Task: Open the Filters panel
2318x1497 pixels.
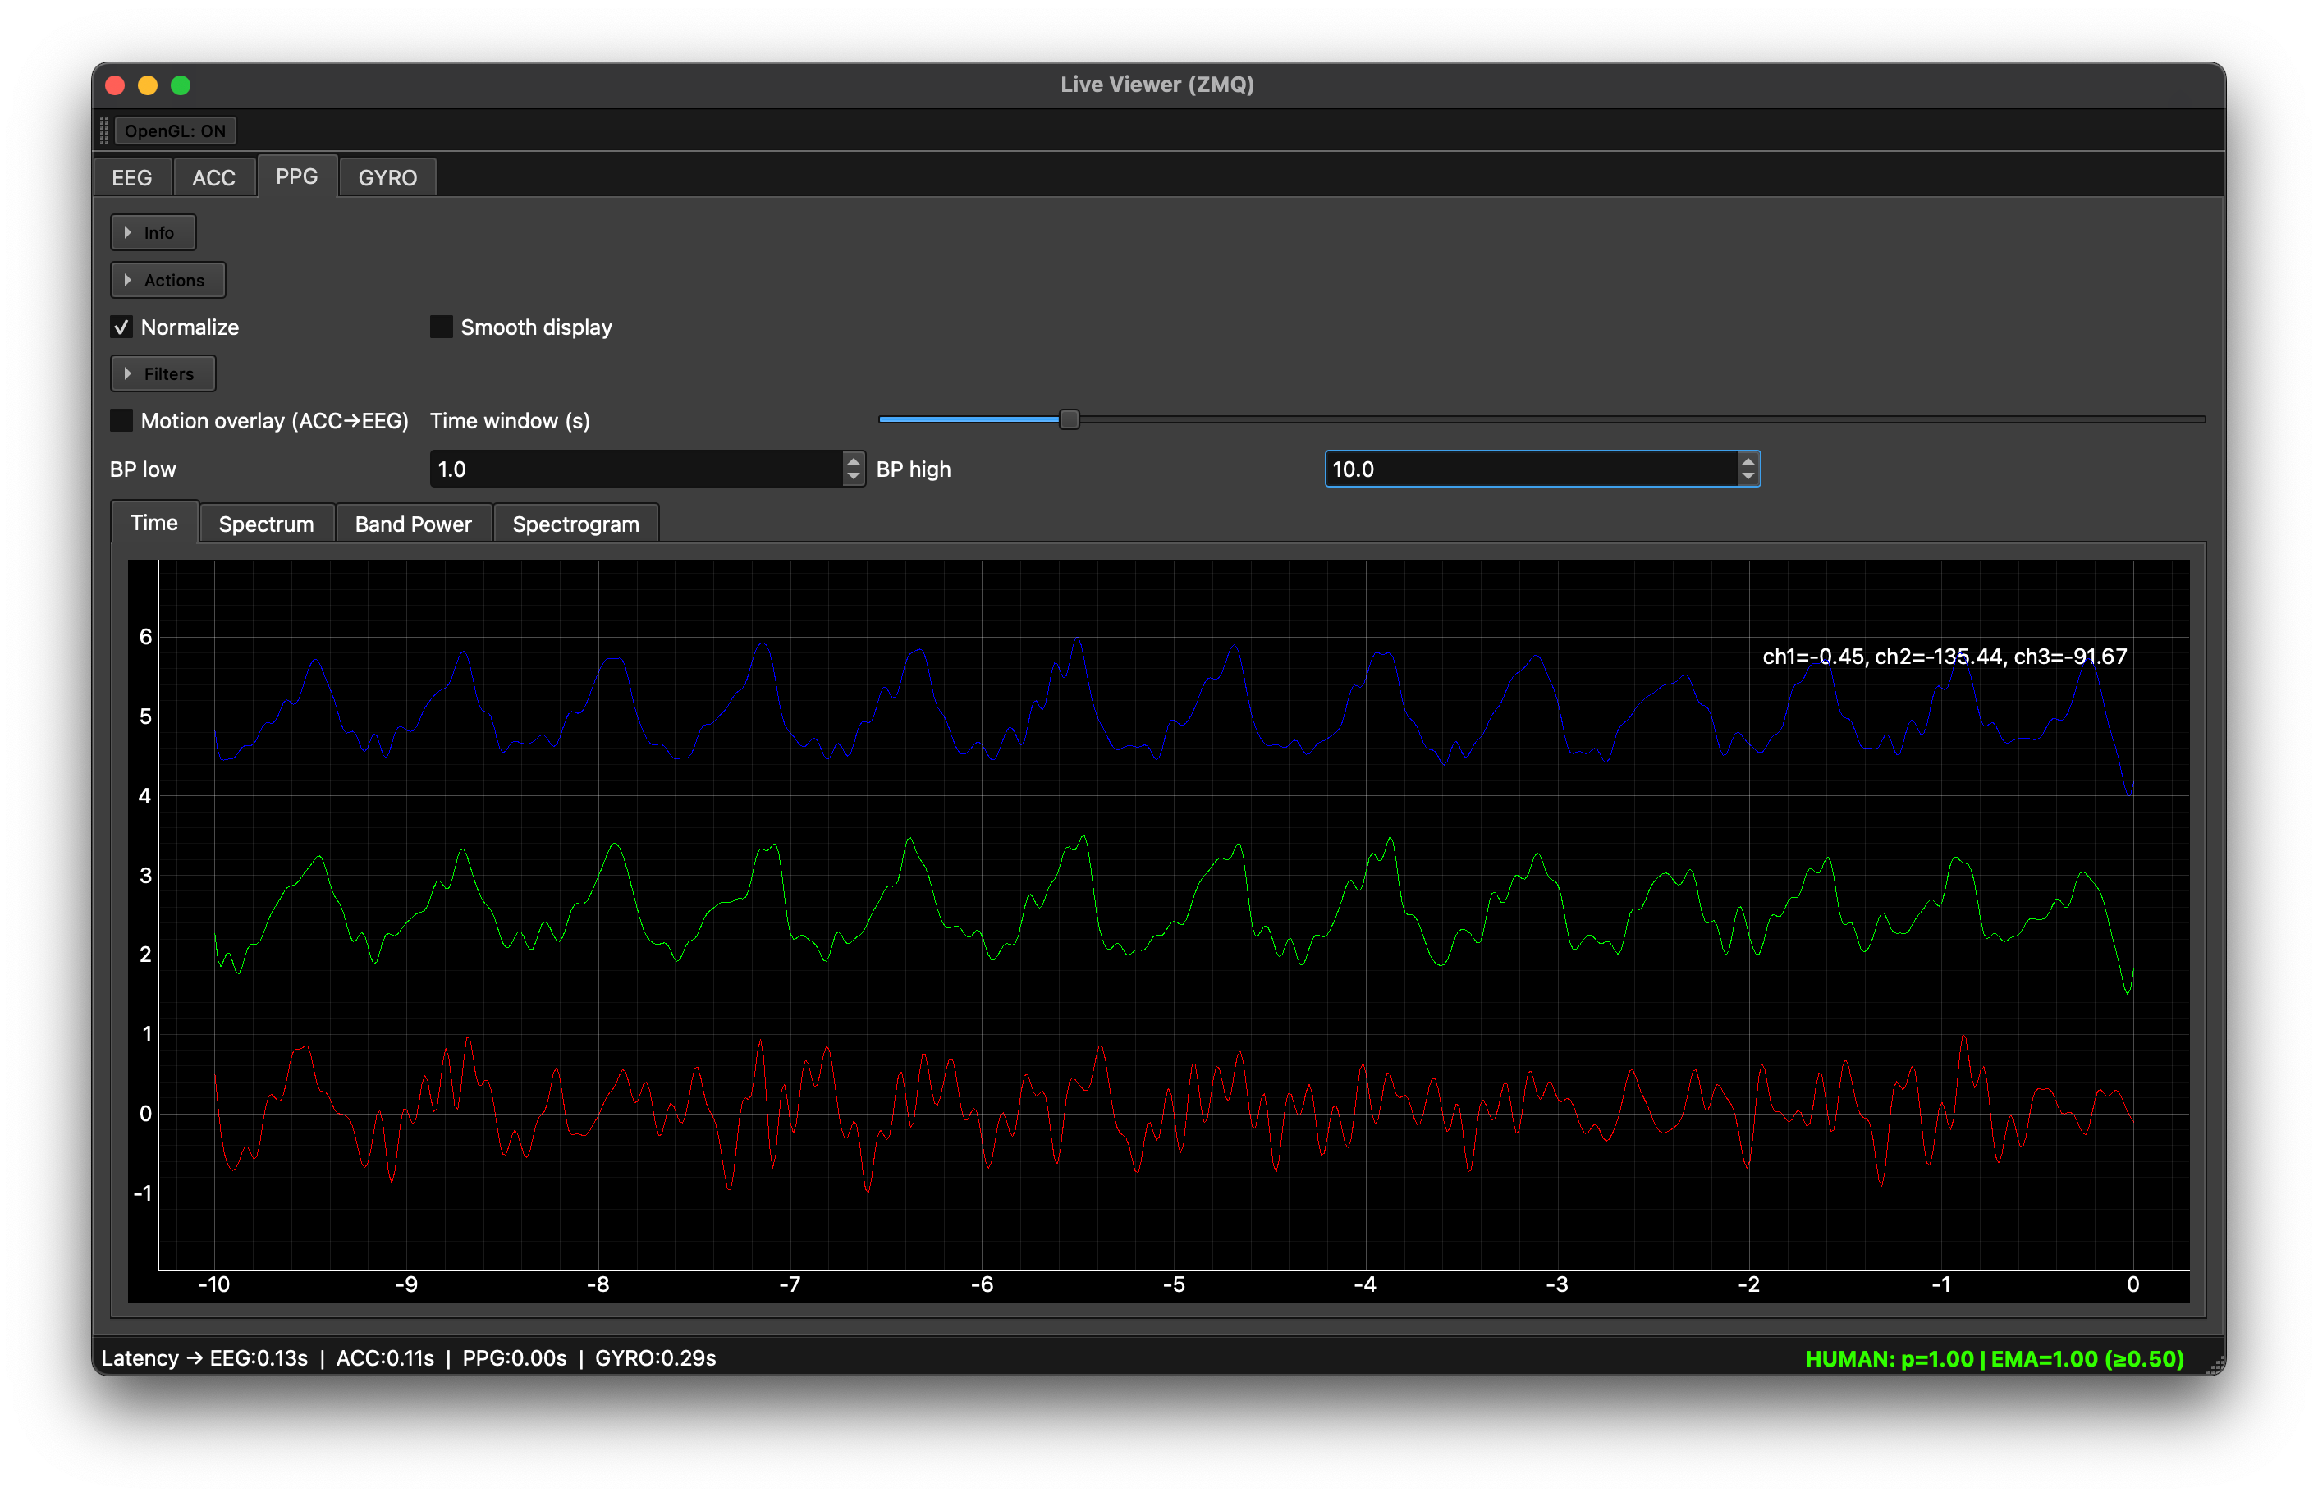Action: pyautogui.click(x=163, y=373)
